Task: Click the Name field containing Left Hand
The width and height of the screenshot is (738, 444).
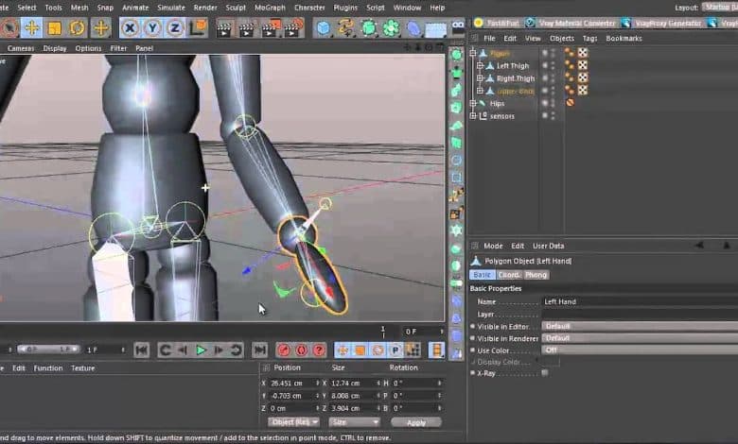Action: tap(640, 301)
